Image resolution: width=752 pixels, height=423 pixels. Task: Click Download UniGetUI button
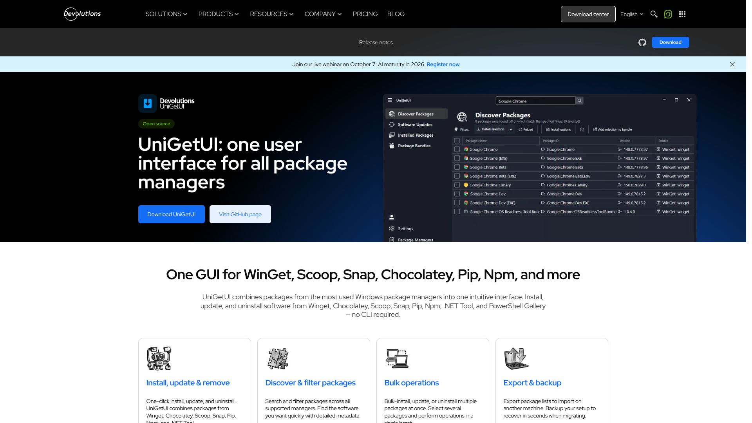pos(172,214)
